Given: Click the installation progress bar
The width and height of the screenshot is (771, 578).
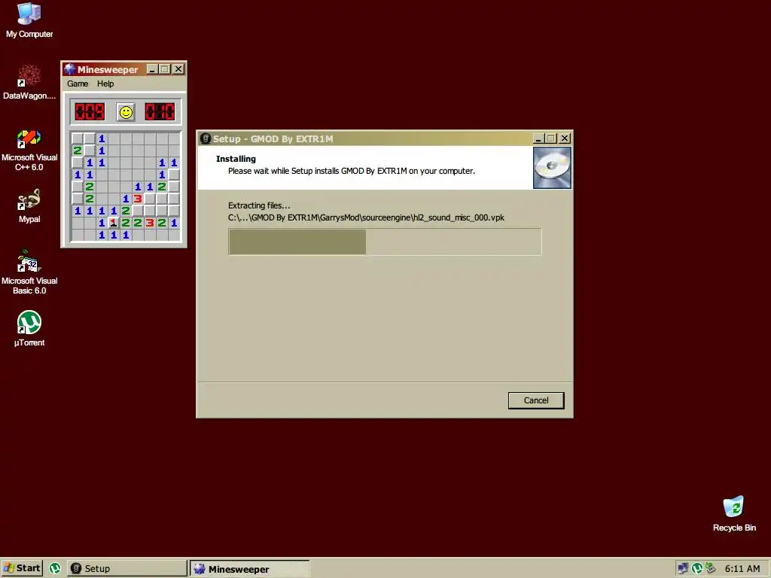Looking at the screenshot, I should tap(385, 242).
